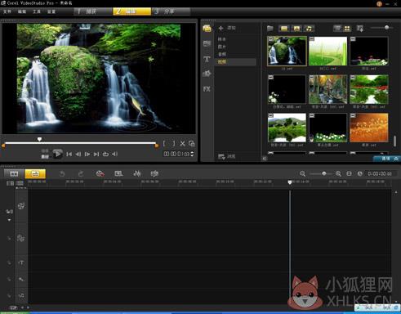Click the mark-out bracket button
The width and height of the screenshot is (401, 314).
point(173,143)
